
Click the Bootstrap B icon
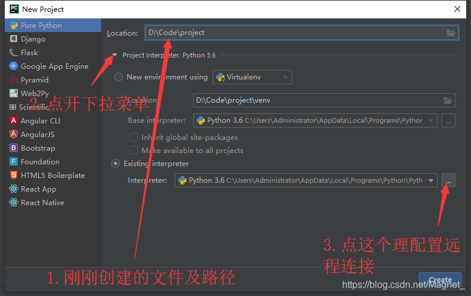(14, 148)
